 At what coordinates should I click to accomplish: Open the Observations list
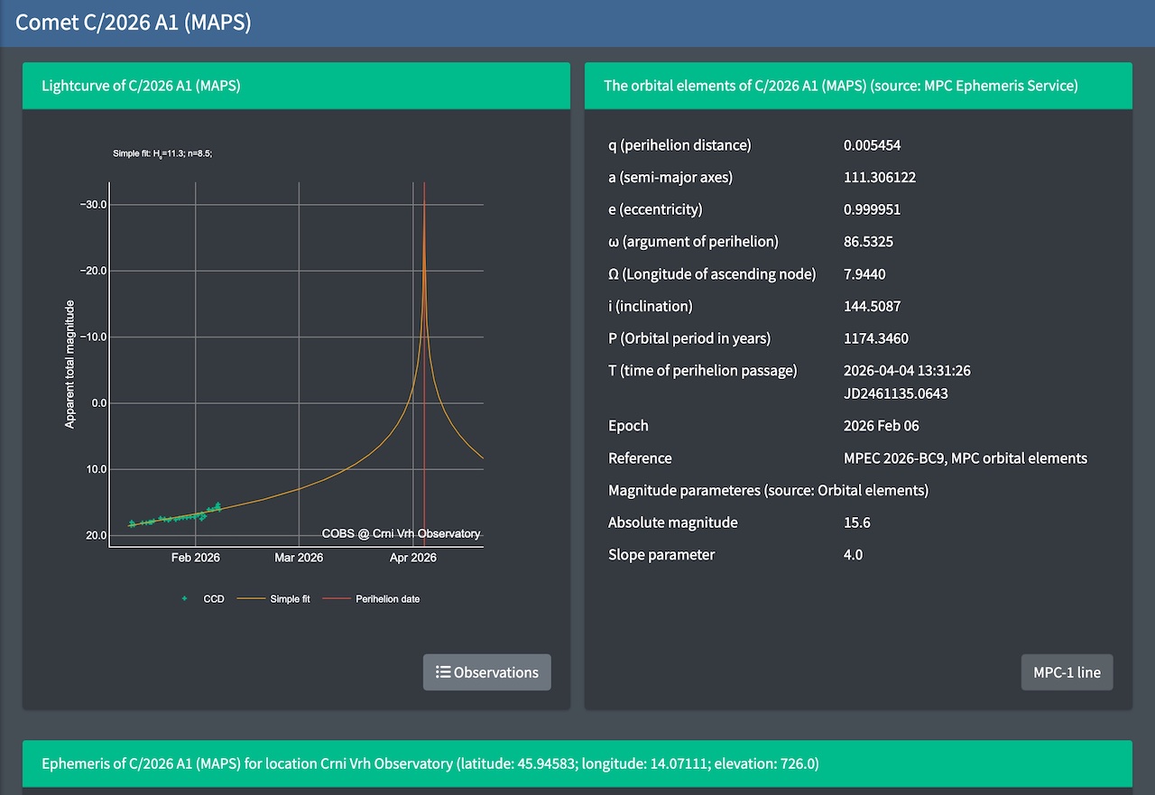[486, 672]
